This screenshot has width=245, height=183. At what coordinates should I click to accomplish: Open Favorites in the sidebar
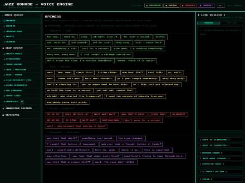[x=21, y=102]
